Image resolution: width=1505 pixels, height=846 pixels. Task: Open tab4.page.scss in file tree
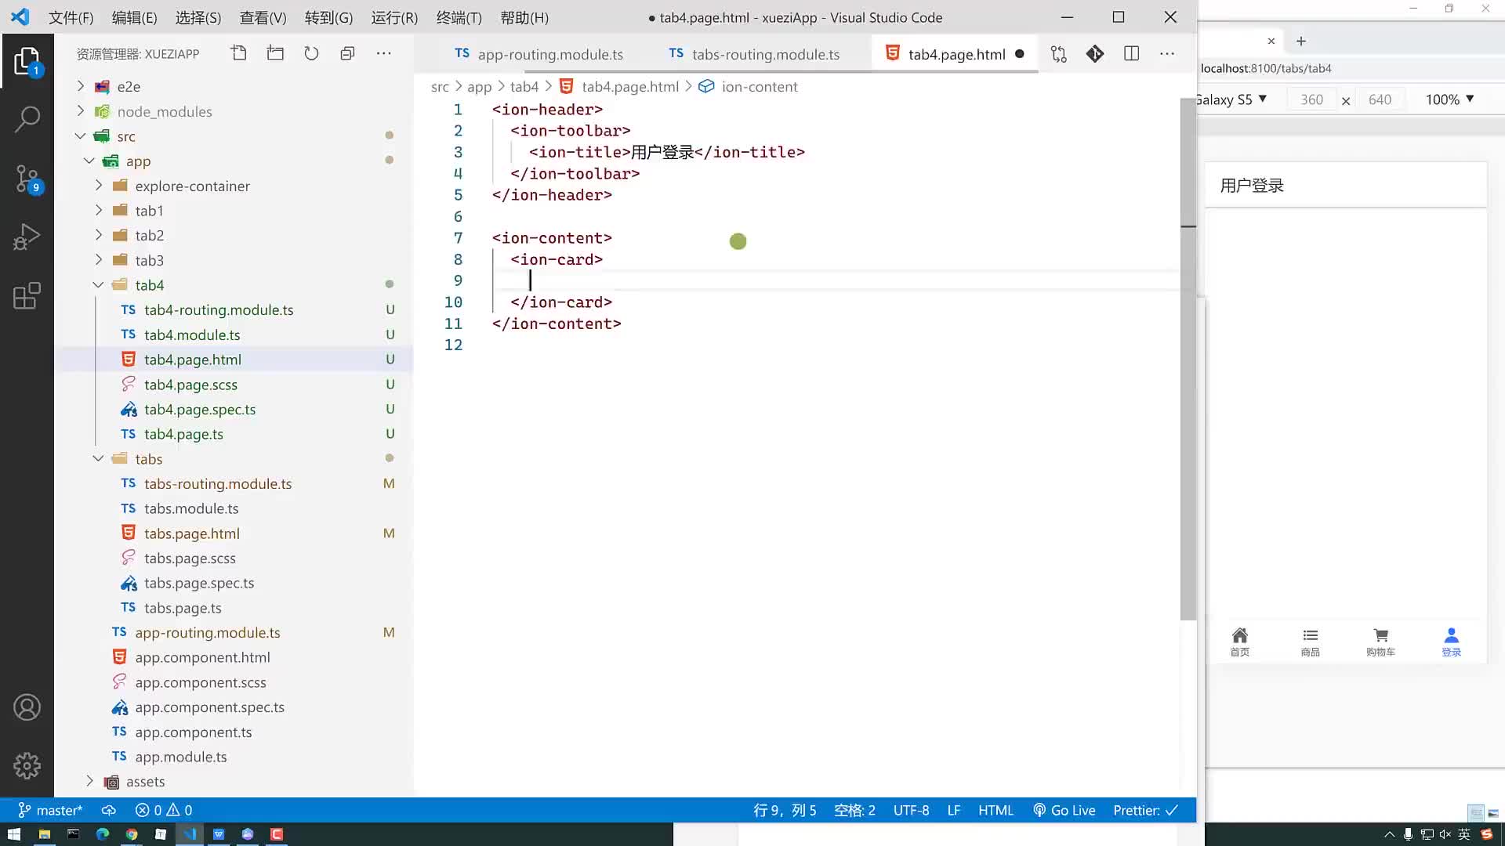(190, 385)
